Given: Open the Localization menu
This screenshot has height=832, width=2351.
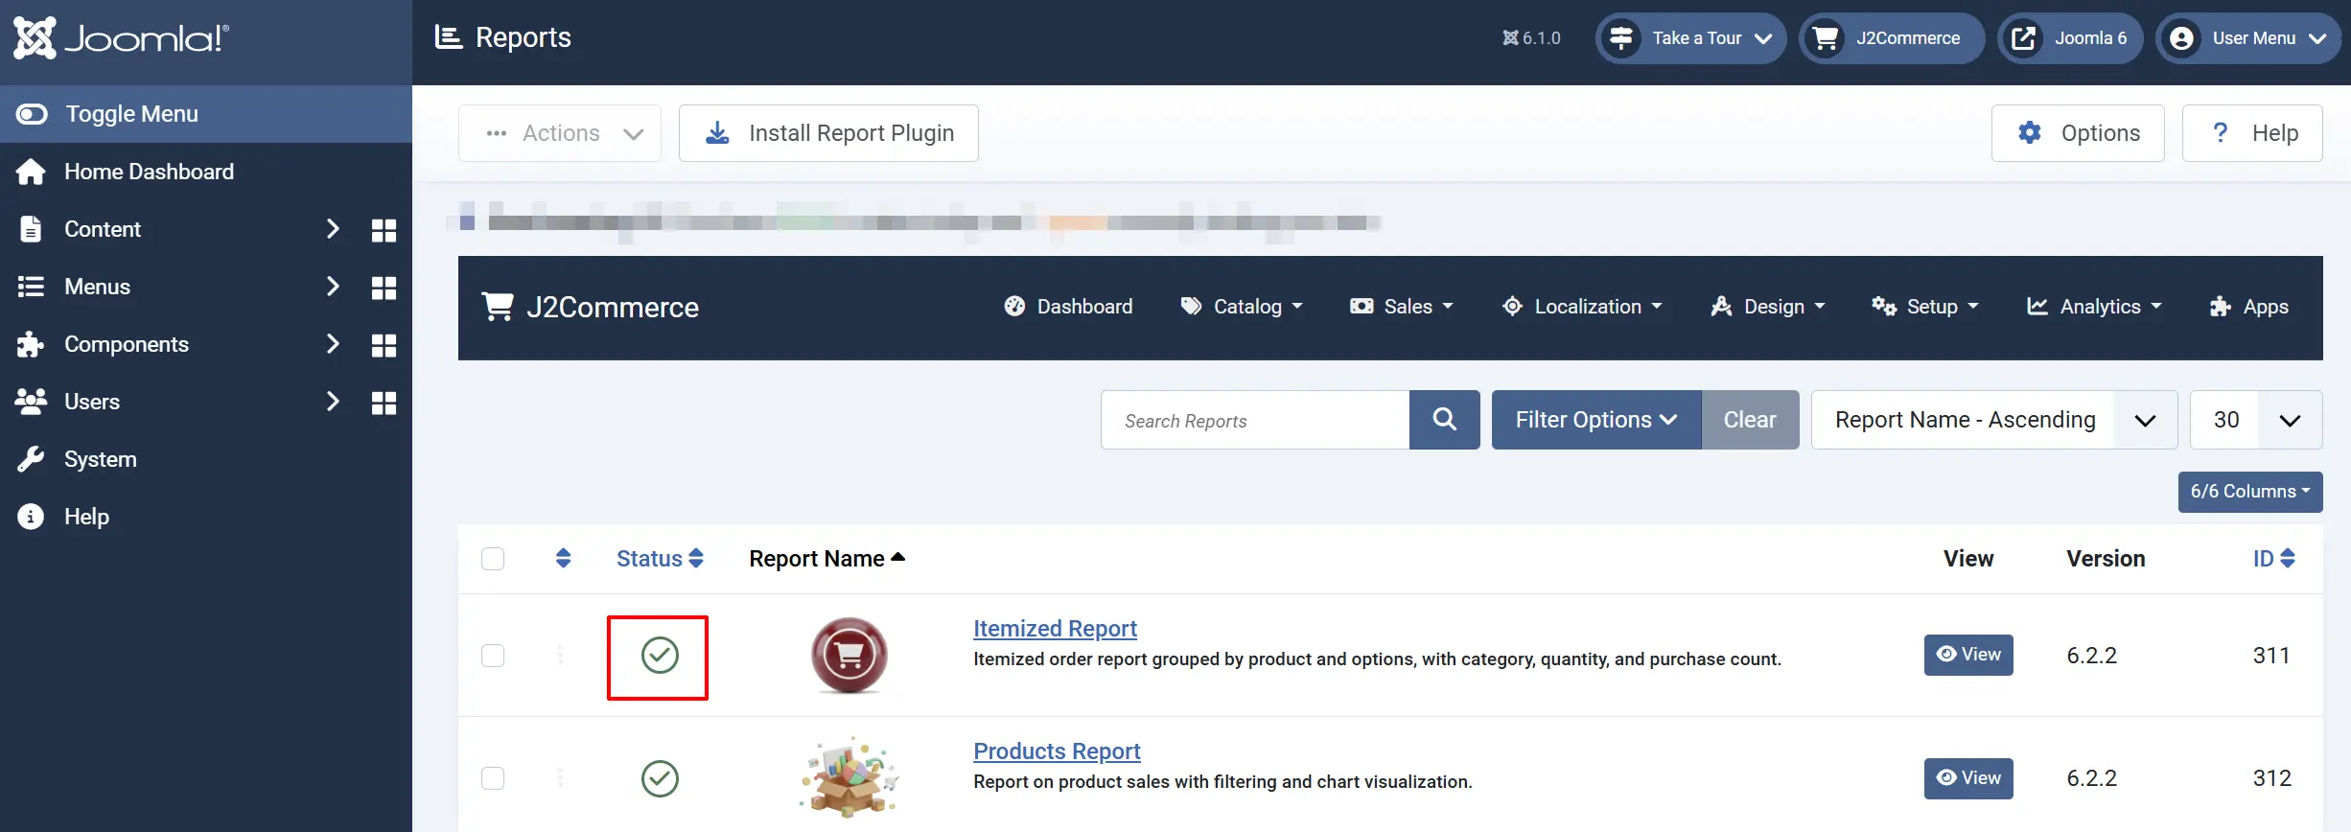Looking at the screenshot, I should [x=1582, y=307].
